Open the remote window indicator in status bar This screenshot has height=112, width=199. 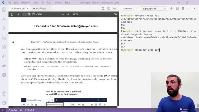[3, 110]
